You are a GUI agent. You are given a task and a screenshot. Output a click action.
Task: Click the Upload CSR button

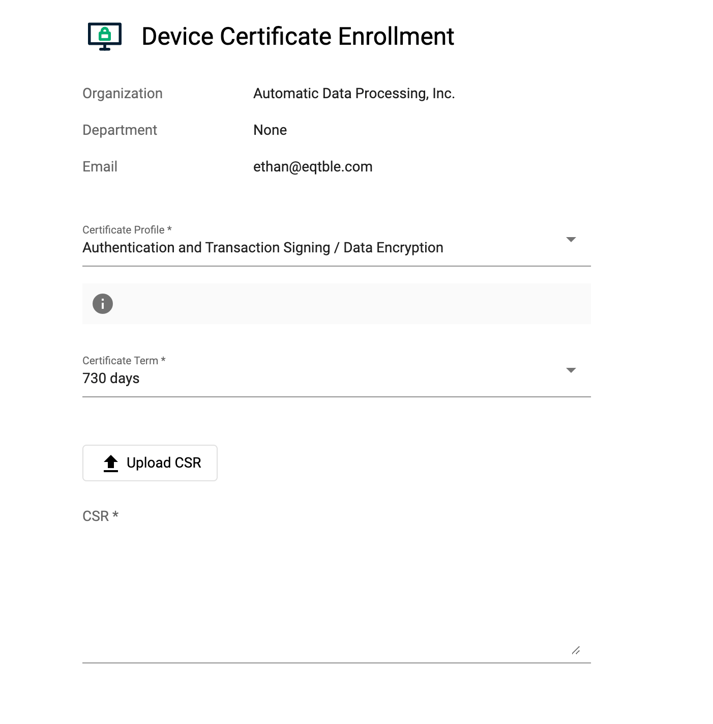pyautogui.click(x=150, y=462)
